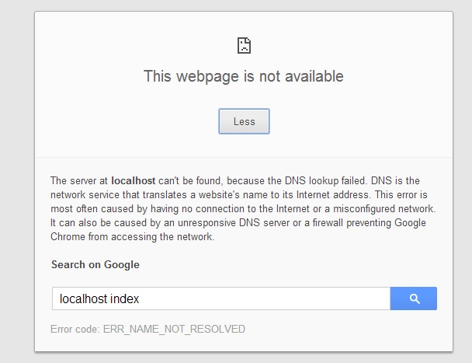Select the "Search on Google" label
The height and width of the screenshot is (363, 472).
click(95, 264)
